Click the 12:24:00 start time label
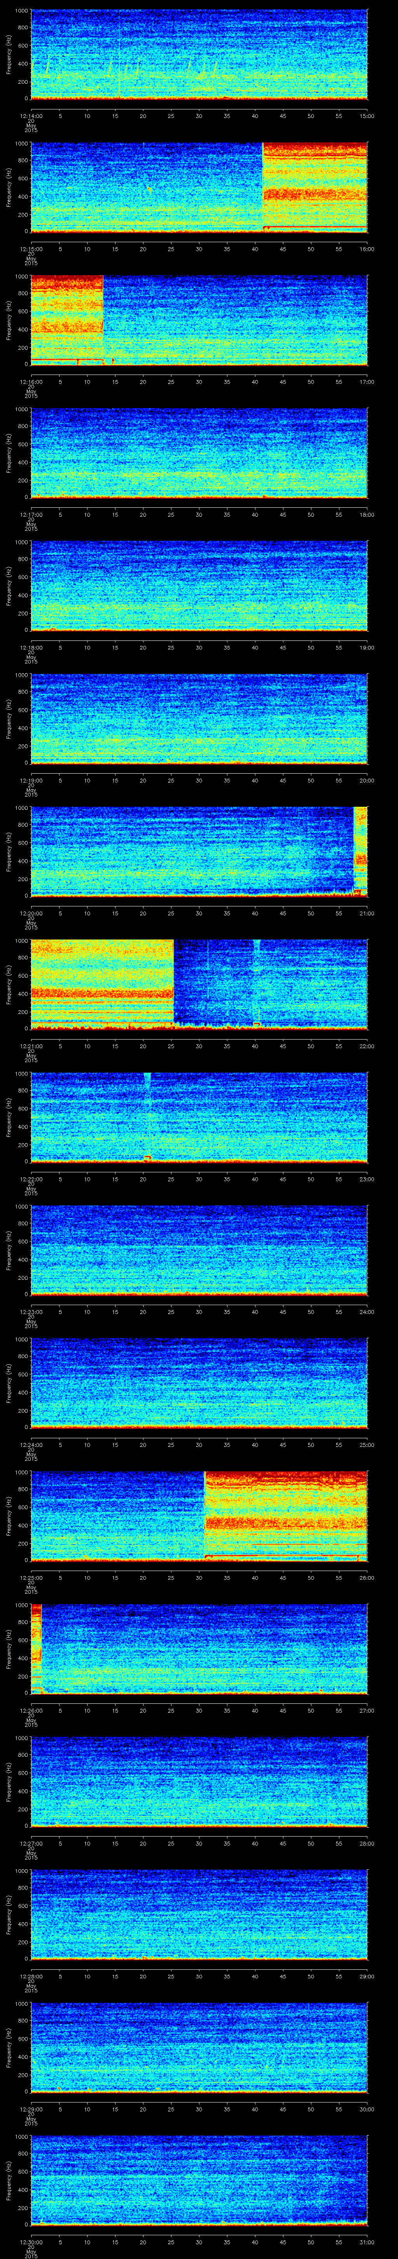This screenshot has height=2259, width=398. (31, 1444)
